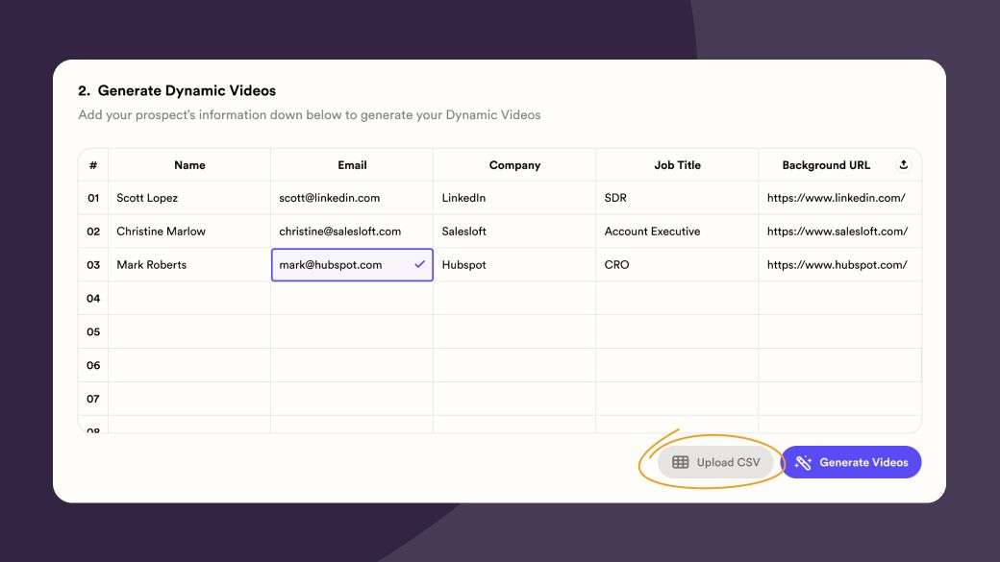Click the empty Name cell in row 04
Screen dimensions: 1000x562
tap(189, 298)
